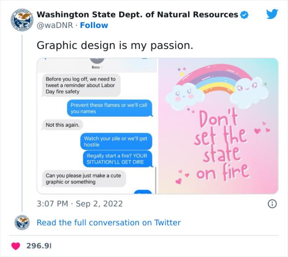288x257 pixels.
Task: Open Washington State Dept. of Natural Resources profile
Action: pyautogui.click(x=137, y=14)
